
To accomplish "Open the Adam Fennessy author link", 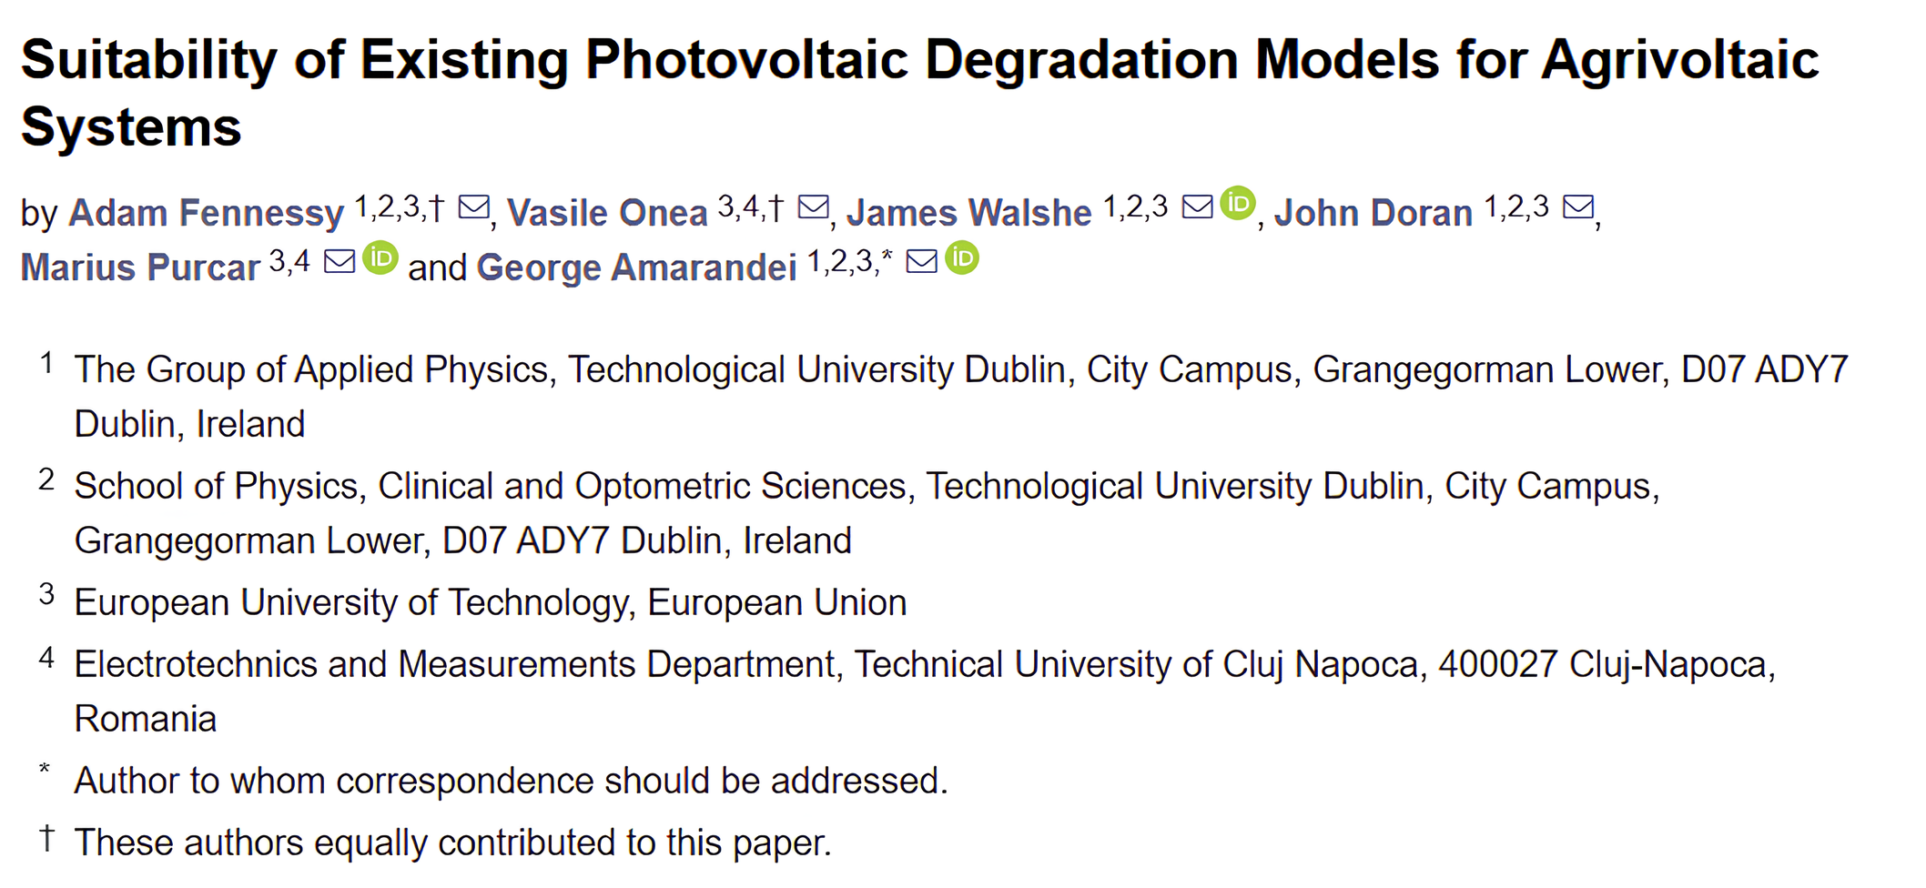I will pos(206,213).
